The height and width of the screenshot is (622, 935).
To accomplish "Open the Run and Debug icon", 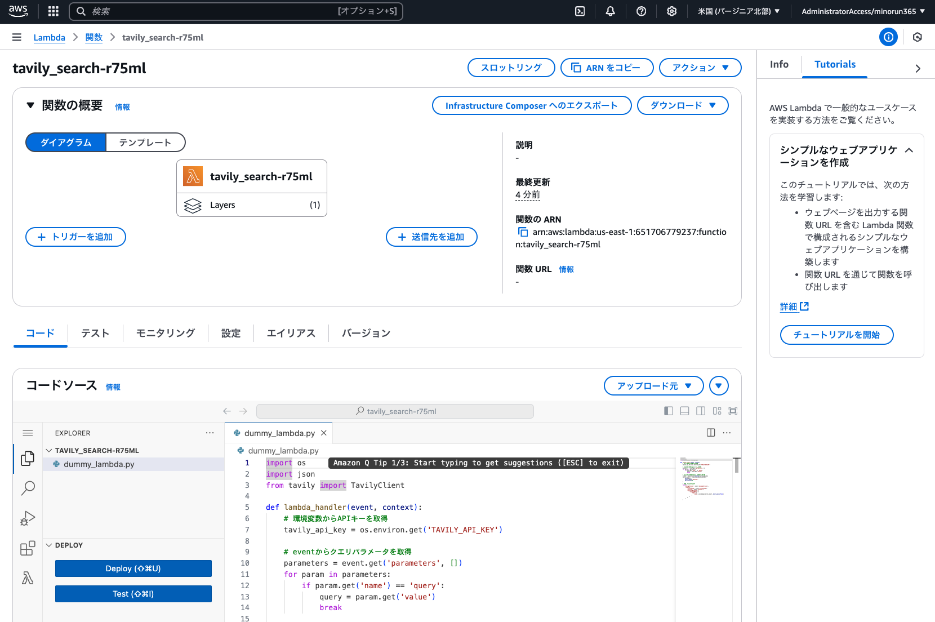I will click(x=28, y=518).
